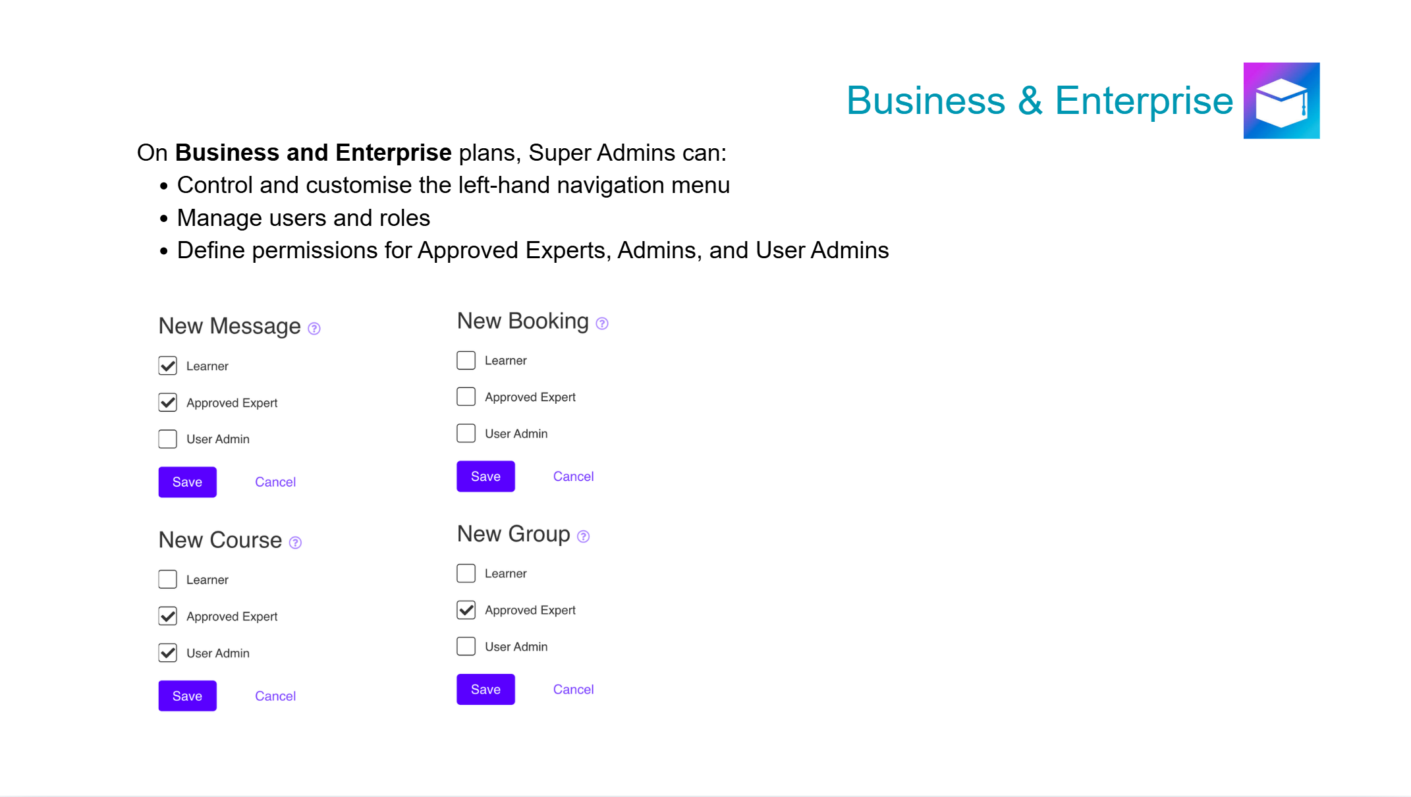Check Learner under New Booking
Image resolution: width=1411 pixels, height=797 pixels.
pyautogui.click(x=466, y=361)
